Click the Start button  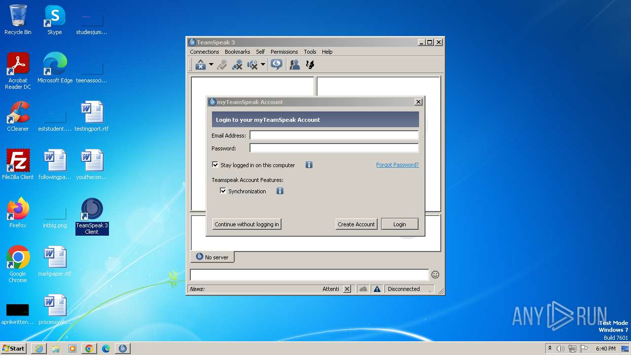(13, 348)
